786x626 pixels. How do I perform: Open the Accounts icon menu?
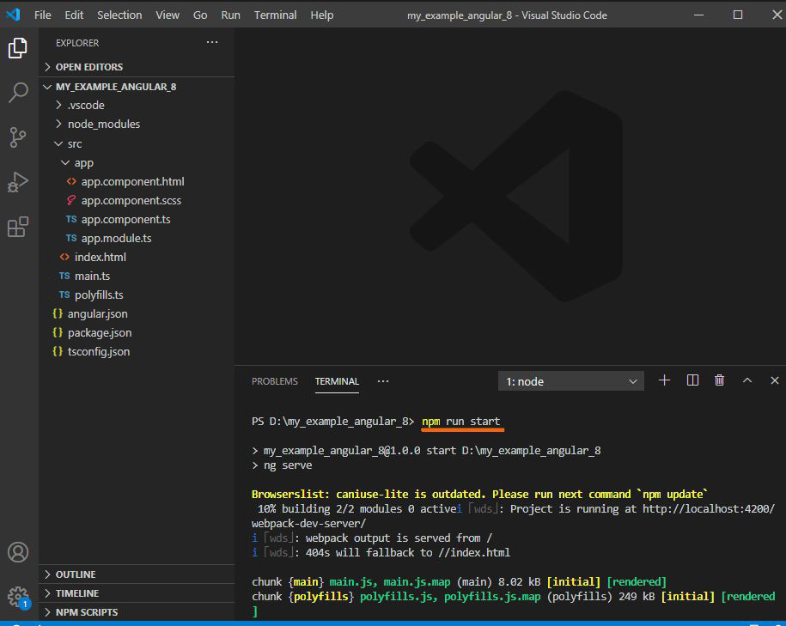[x=18, y=552]
